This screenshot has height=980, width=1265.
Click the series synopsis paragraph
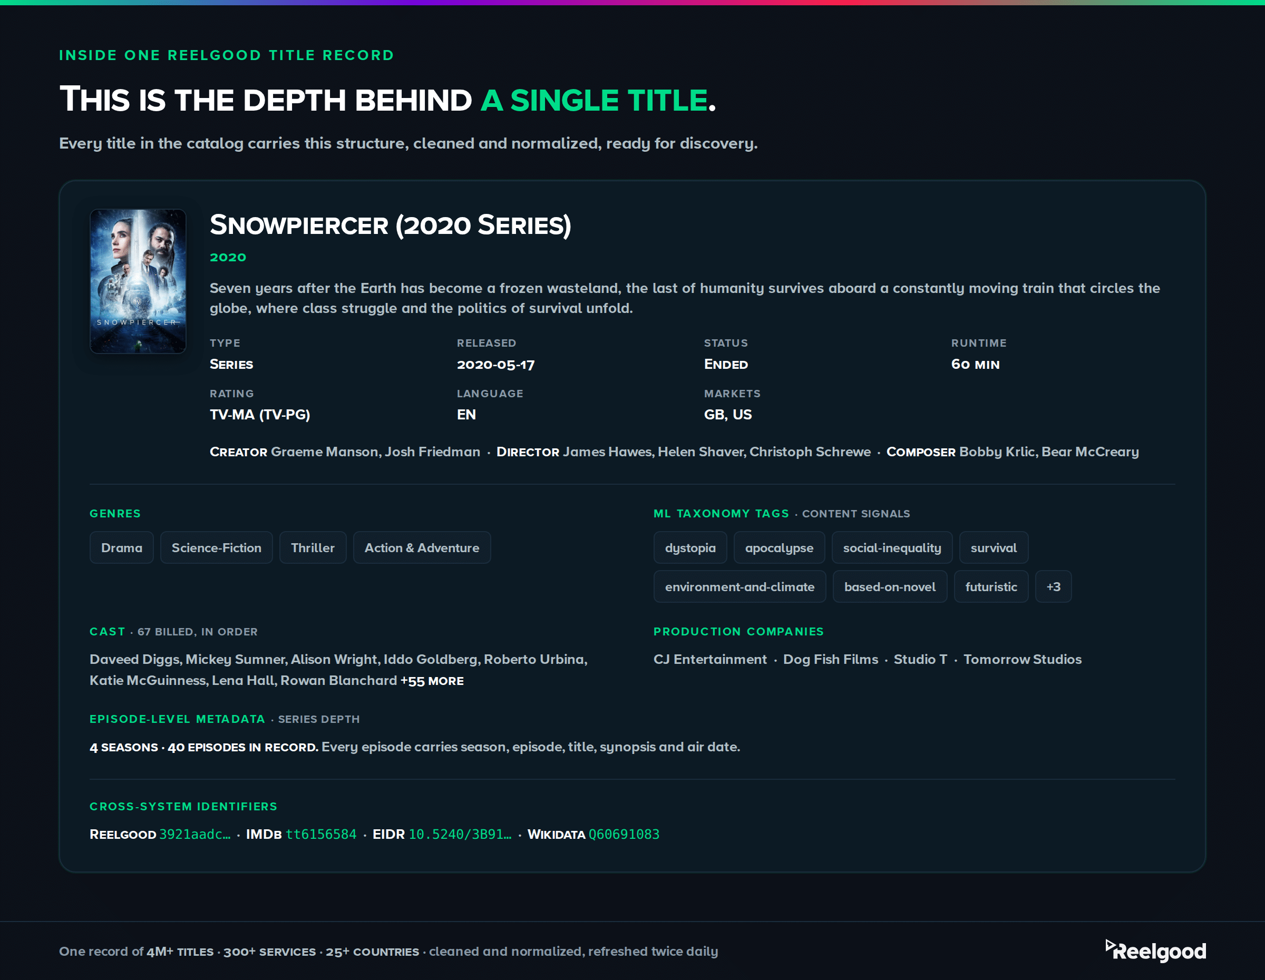[685, 298]
